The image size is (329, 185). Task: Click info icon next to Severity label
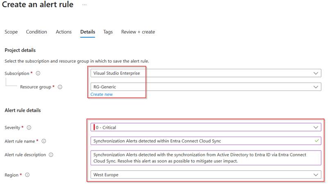[29, 128]
